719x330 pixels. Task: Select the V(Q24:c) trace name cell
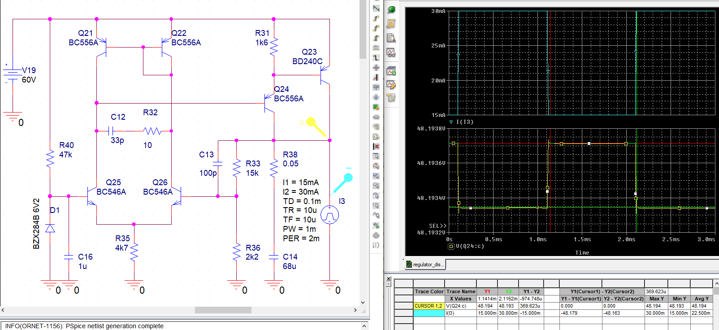(460, 306)
